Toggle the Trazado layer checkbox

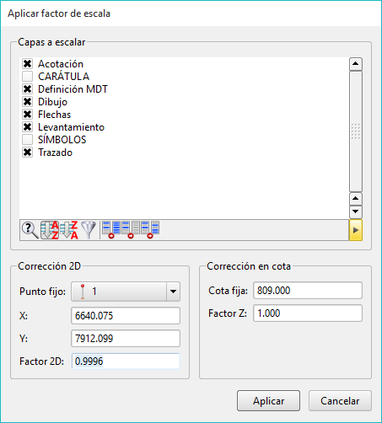coord(28,153)
